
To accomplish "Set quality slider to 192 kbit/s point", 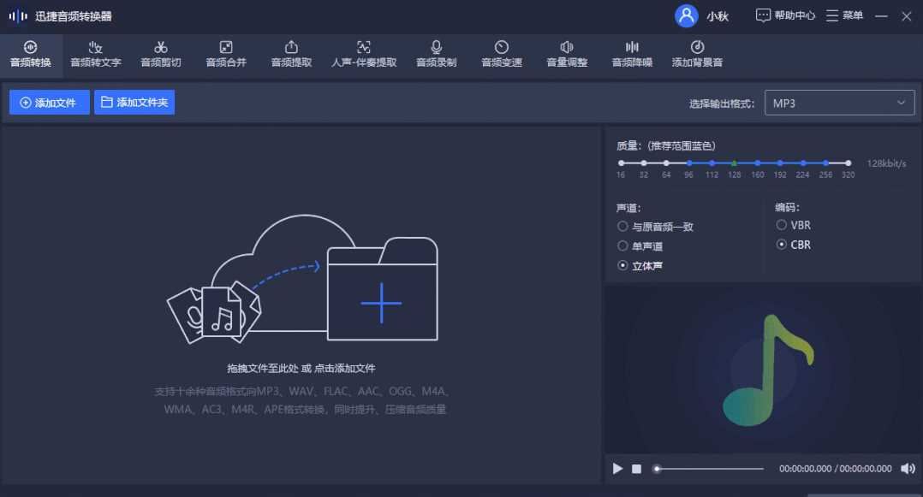I will click(x=780, y=163).
